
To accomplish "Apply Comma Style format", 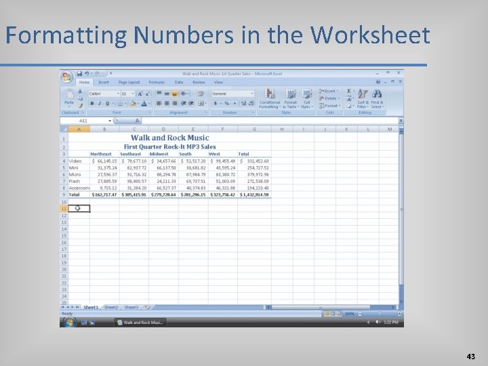I will 235,103.
